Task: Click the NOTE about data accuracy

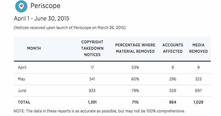Action: 99,111
